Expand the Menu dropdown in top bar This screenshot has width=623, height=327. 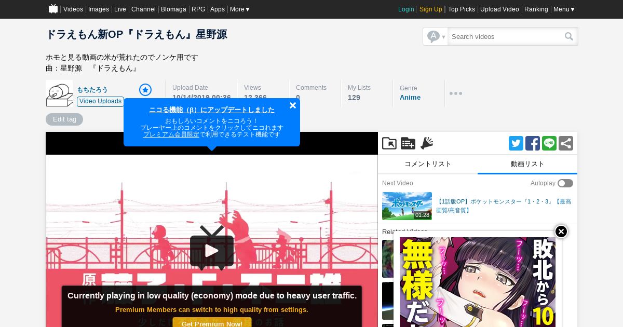tap(564, 9)
